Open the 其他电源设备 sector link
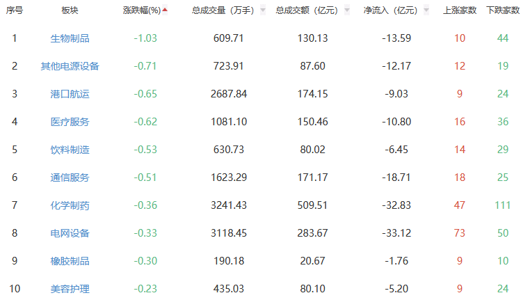 coord(70,66)
